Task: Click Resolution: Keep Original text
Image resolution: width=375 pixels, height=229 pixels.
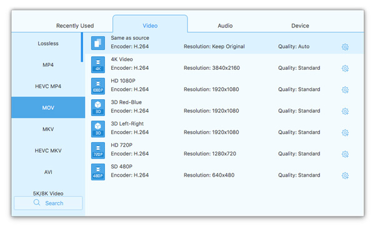Action: [214, 47]
